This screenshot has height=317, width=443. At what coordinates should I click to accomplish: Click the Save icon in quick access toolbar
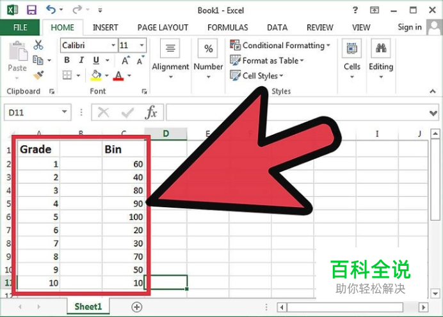click(31, 10)
